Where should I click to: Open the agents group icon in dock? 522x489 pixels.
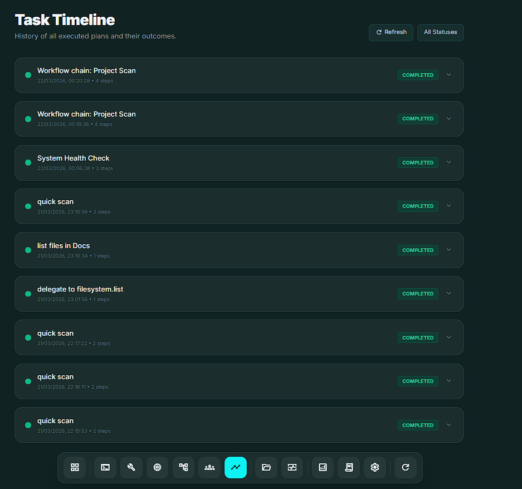pyautogui.click(x=209, y=467)
